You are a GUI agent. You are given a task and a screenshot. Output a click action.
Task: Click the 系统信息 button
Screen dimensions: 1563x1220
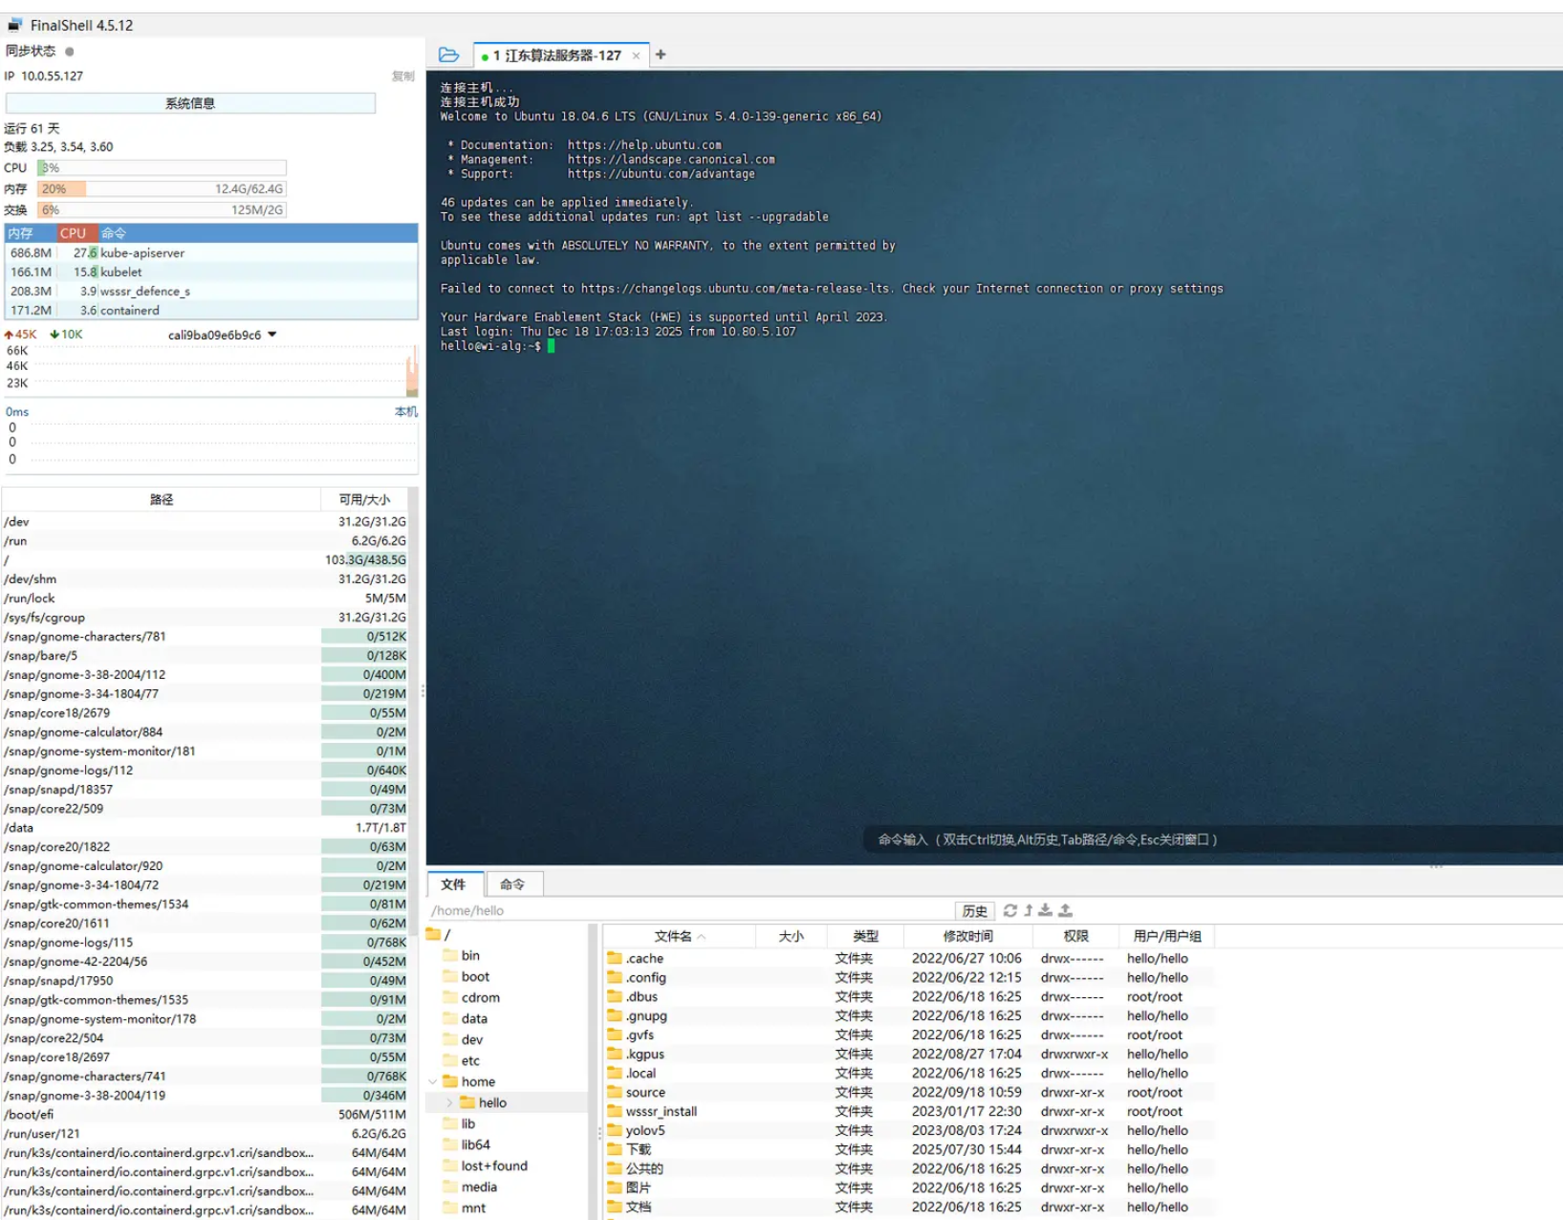click(x=190, y=103)
